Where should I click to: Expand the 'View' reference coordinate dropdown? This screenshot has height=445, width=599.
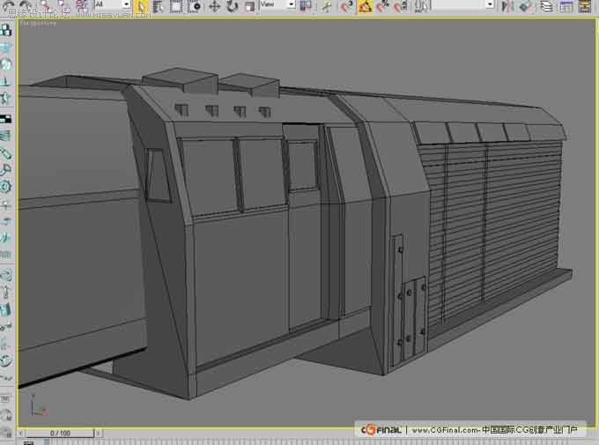pos(277,4)
